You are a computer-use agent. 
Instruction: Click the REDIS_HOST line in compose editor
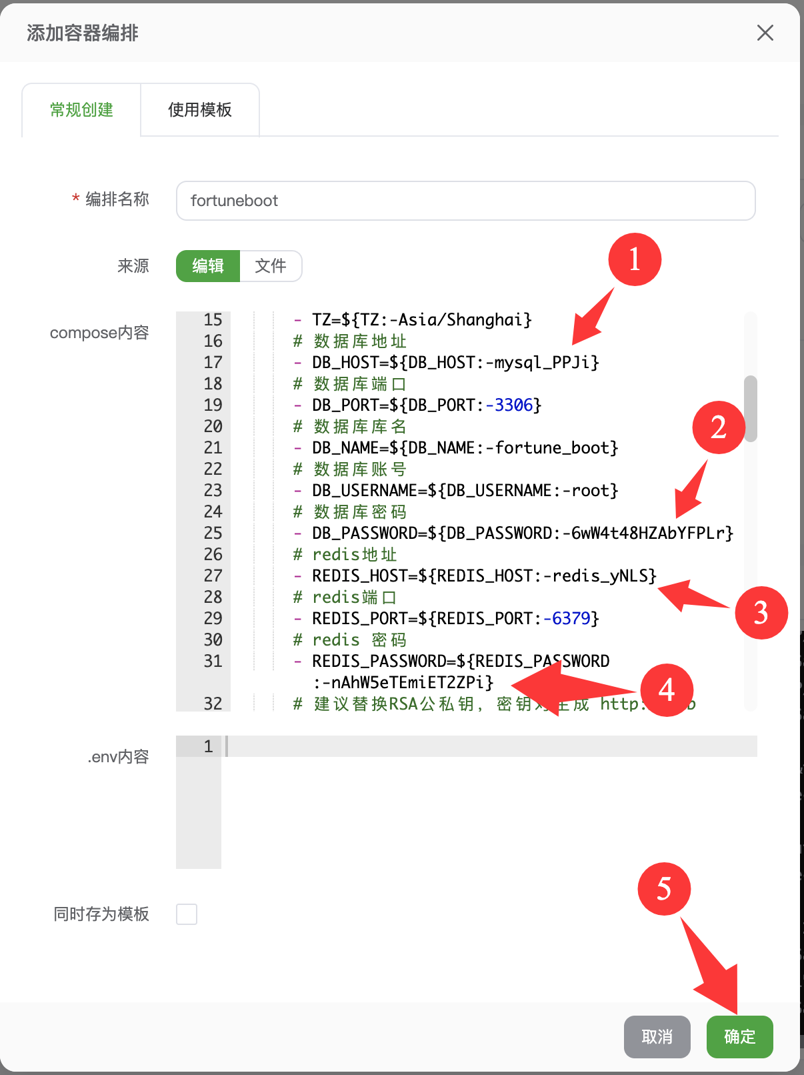click(484, 576)
